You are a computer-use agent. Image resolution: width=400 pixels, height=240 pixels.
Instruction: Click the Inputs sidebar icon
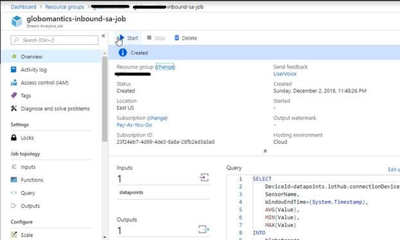13,167
